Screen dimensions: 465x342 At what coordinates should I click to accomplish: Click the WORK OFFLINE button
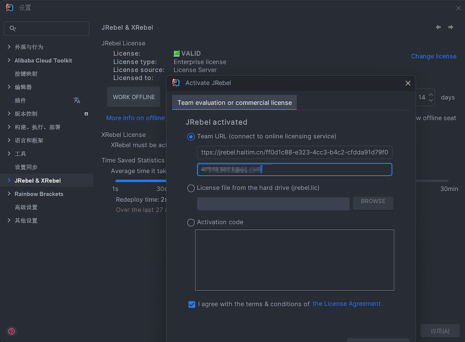click(x=134, y=97)
